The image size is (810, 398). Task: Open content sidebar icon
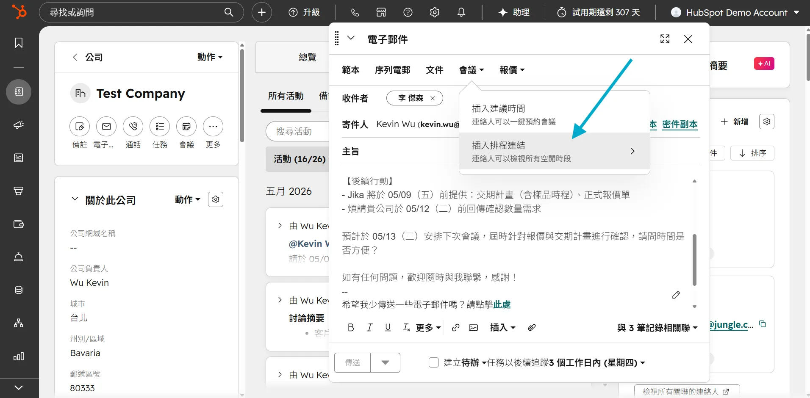pyautogui.click(x=19, y=158)
